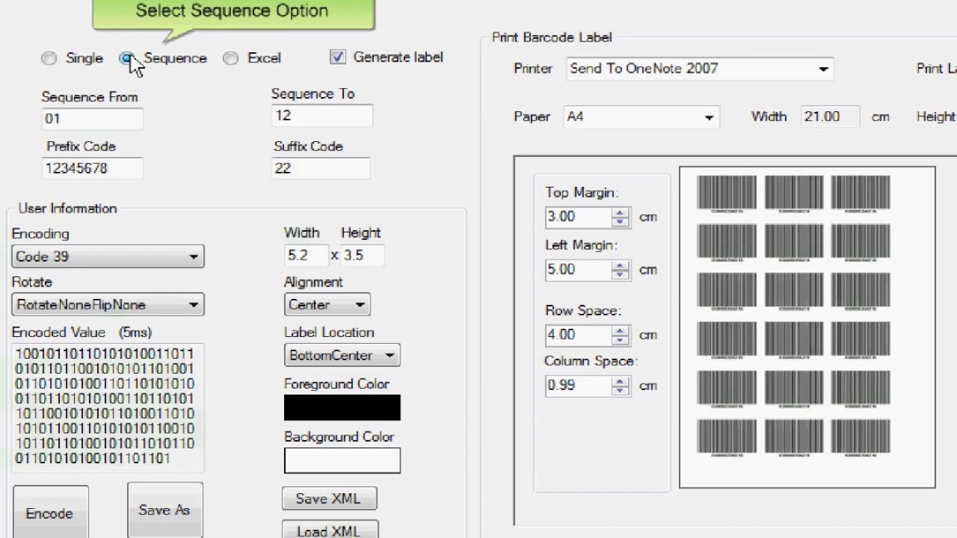The width and height of the screenshot is (957, 538).
Task: Click the Row Space value field
Action: [x=578, y=334]
